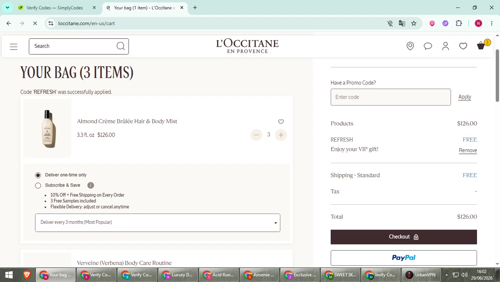
Task: Increase Almond mist quantity
Action: [x=281, y=135]
